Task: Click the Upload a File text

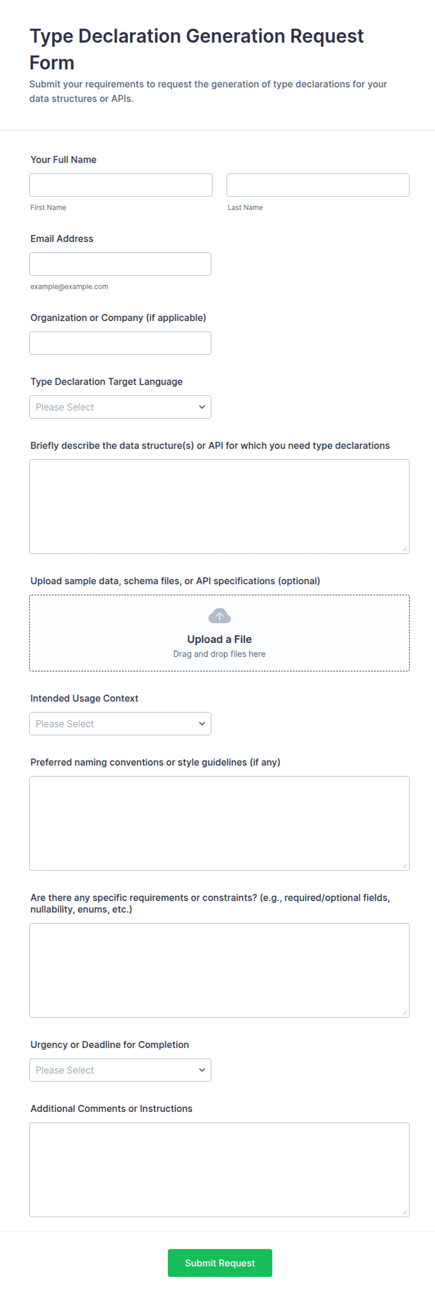Action: click(219, 639)
